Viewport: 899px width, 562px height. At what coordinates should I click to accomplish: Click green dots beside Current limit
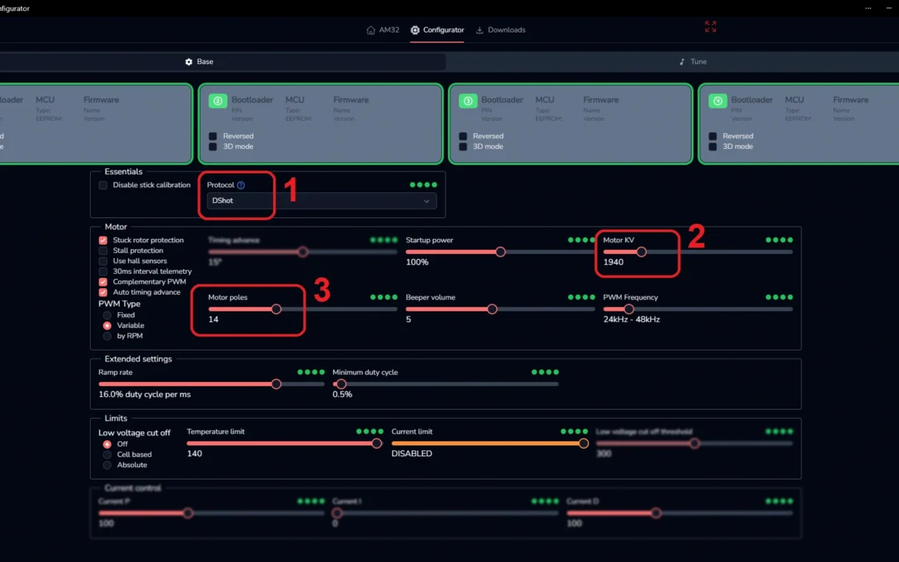(574, 431)
